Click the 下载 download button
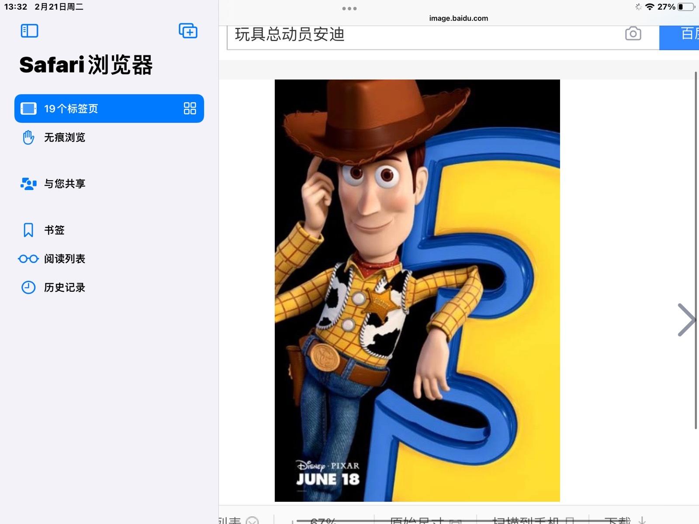The image size is (699, 524). point(624,520)
